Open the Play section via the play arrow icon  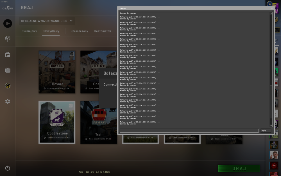(x=8, y=23)
